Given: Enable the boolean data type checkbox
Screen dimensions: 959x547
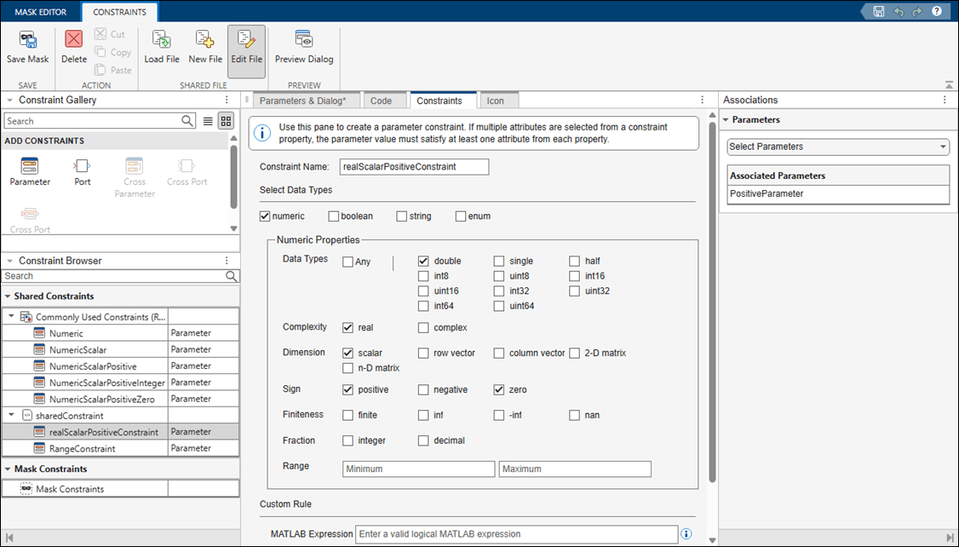Looking at the screenshot, I should pos(334,216).
